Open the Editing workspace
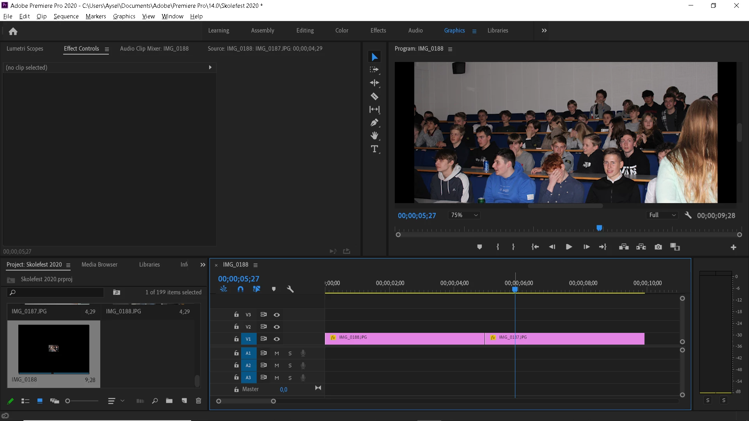749x421 pixels. (305, 30)
